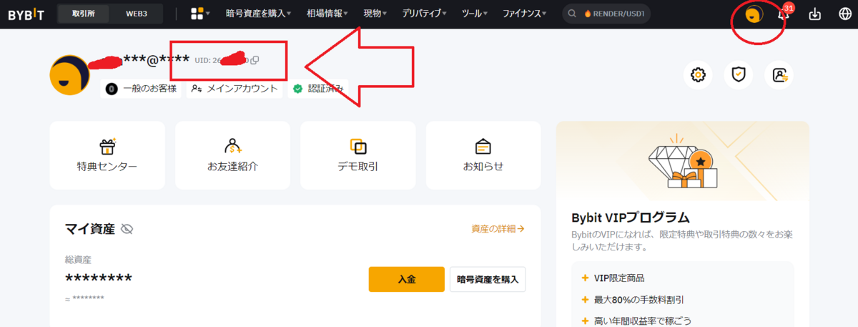Open account settings gear icon

pyautogui.click(x=698, y=74)
